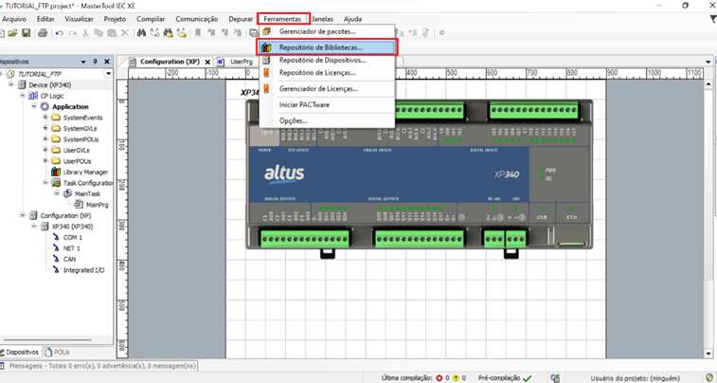Image resolution: width=717 pixels, height=383 pixels.
Task: Select COM 1 in device tree
Action: point(73,238)
